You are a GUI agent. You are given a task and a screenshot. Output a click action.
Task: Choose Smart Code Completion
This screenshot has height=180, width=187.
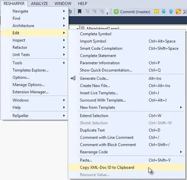(x=127, y=48)
